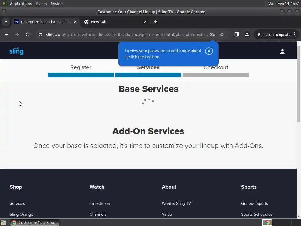Click the Shop footer heading
Image resolution: width=301 pixels, height=226 pixels.
click(16, 187)
